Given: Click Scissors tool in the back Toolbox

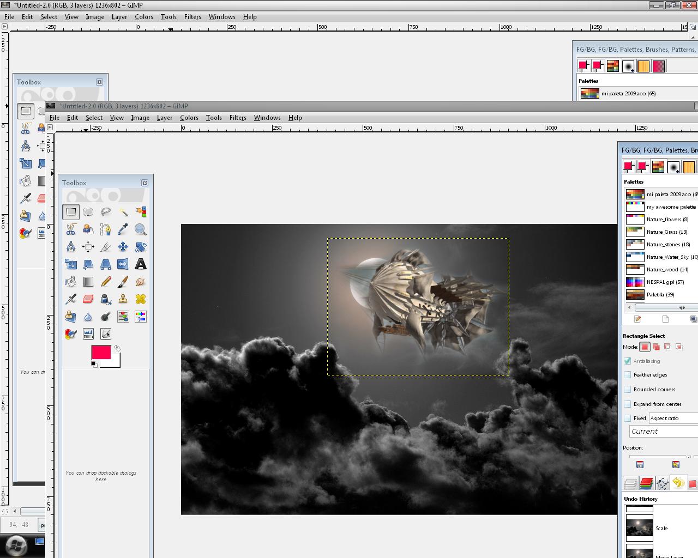Looking at the screenshot, I should (x=25, y=129).
